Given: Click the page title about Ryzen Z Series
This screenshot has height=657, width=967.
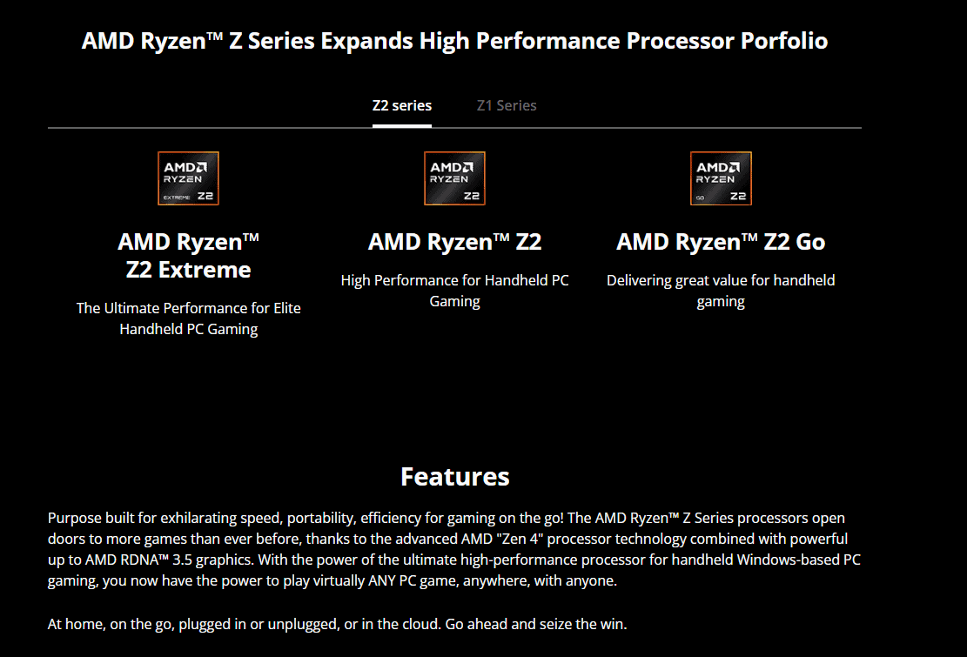Looking at the screenshot, I should (x=454, y=41).
